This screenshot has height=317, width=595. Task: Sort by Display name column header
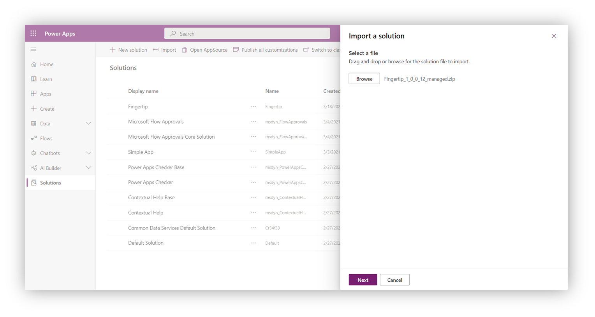[143, 91]
